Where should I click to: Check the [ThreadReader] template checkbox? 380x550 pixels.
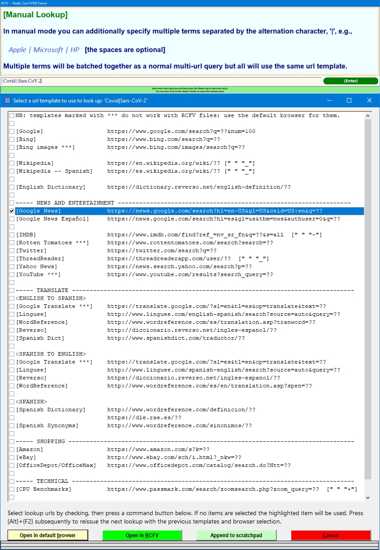(x=11, y=258)
